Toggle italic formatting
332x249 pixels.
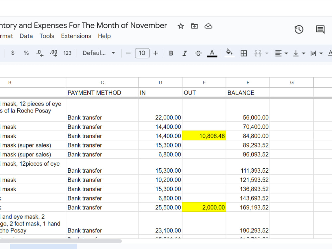point(185,53)
